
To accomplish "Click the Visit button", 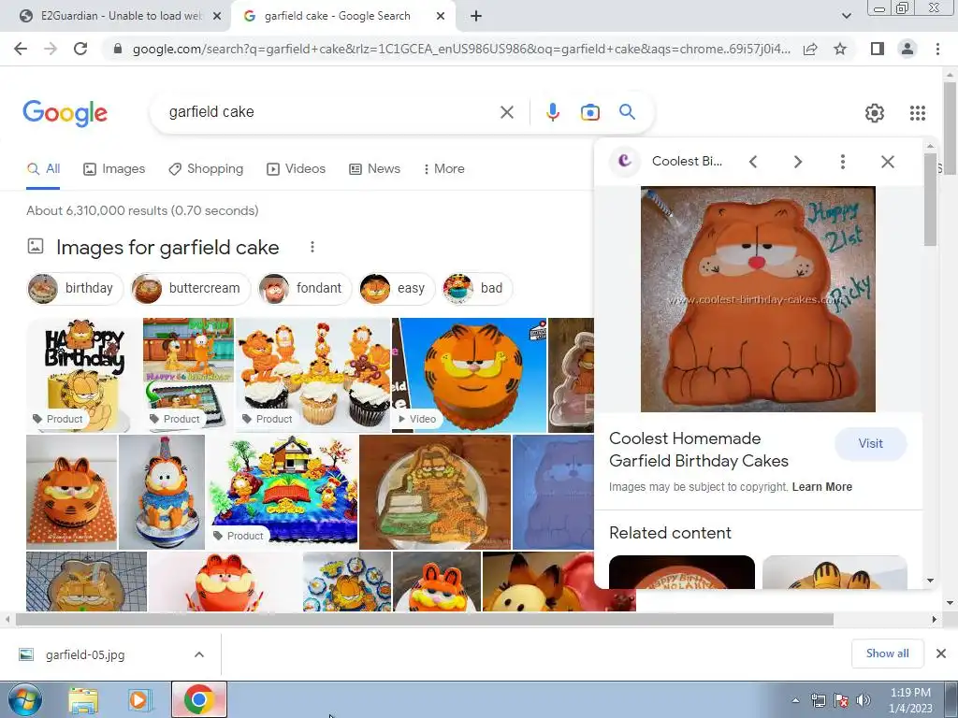I will 870,444.
